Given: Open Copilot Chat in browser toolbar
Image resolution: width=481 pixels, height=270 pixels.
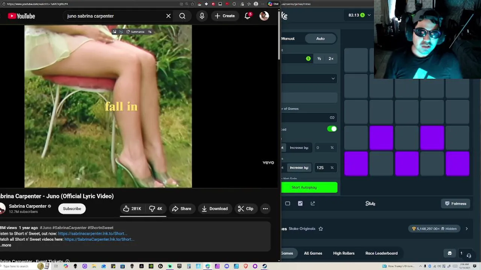Looking at the screenshot, I should pyautogui.click(x=273, y=4).
